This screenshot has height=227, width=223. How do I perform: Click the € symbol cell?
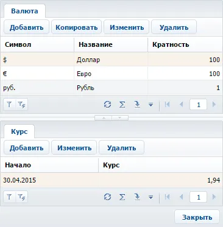pyautogui.click(x=37, y=74)
